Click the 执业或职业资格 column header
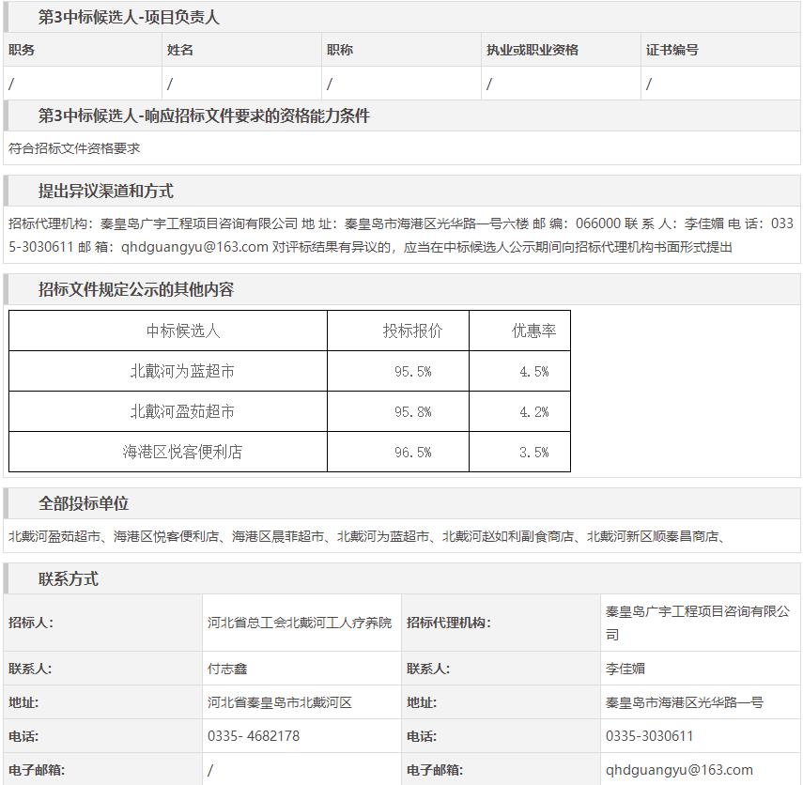803x785 pixels. (x=532, y=50)
